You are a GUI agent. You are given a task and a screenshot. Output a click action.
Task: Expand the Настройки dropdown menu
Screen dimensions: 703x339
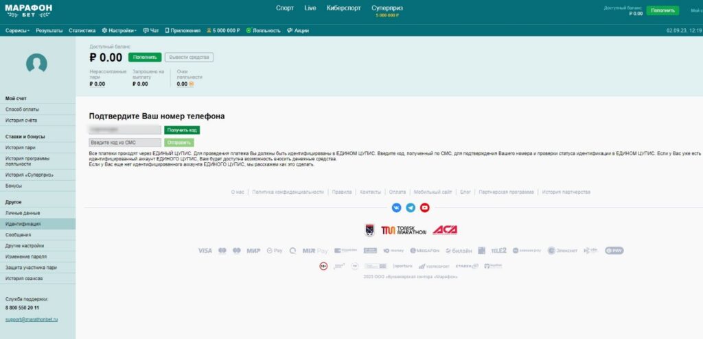[119, 30]
